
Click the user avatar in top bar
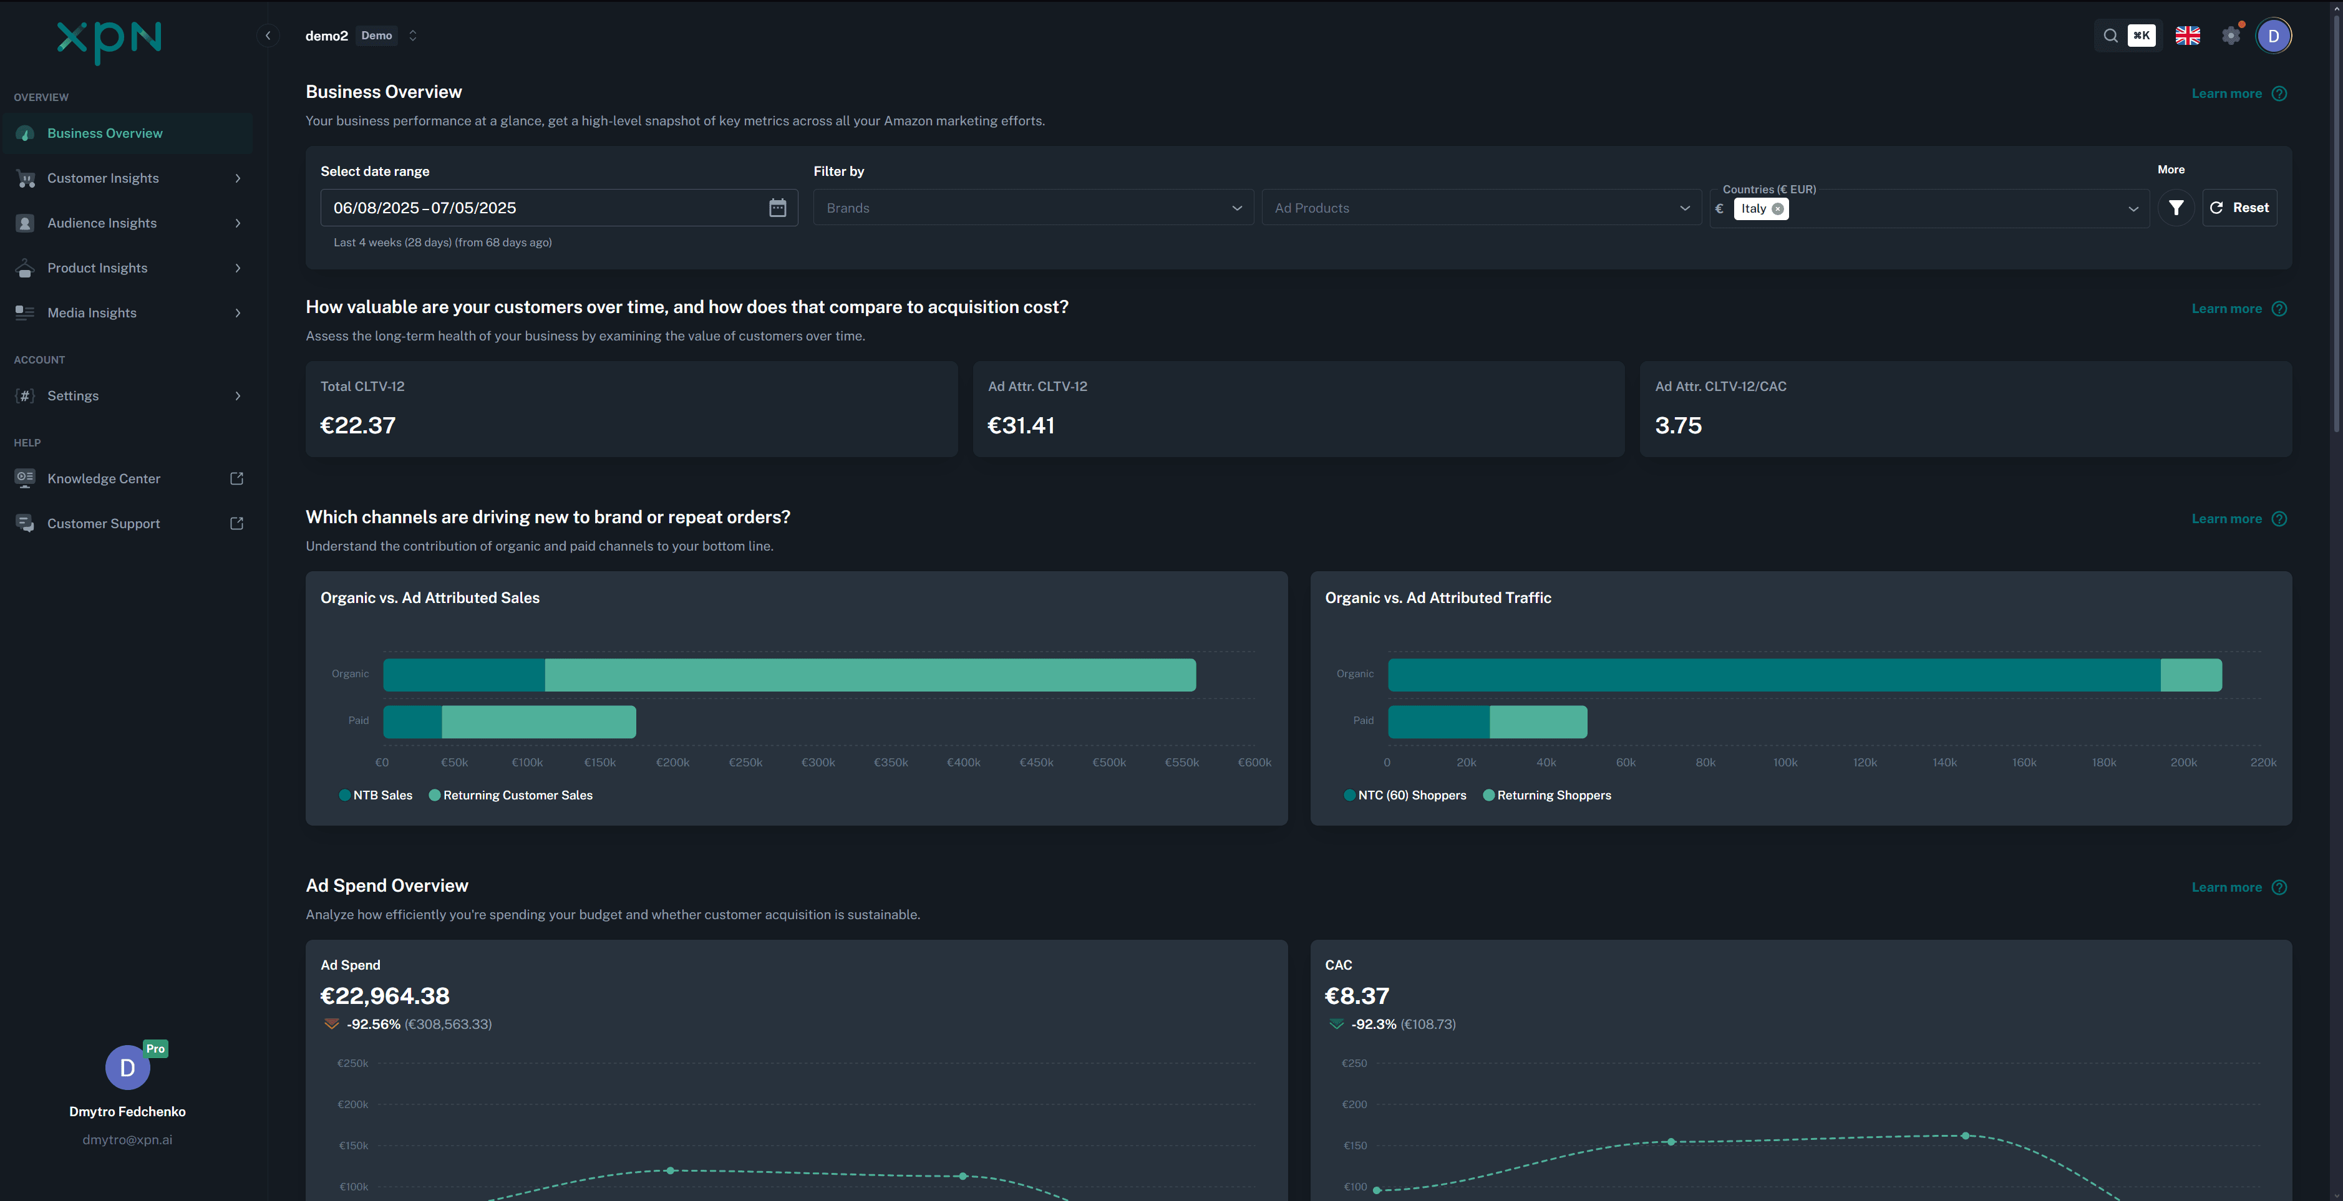[x=2273, y=36]
